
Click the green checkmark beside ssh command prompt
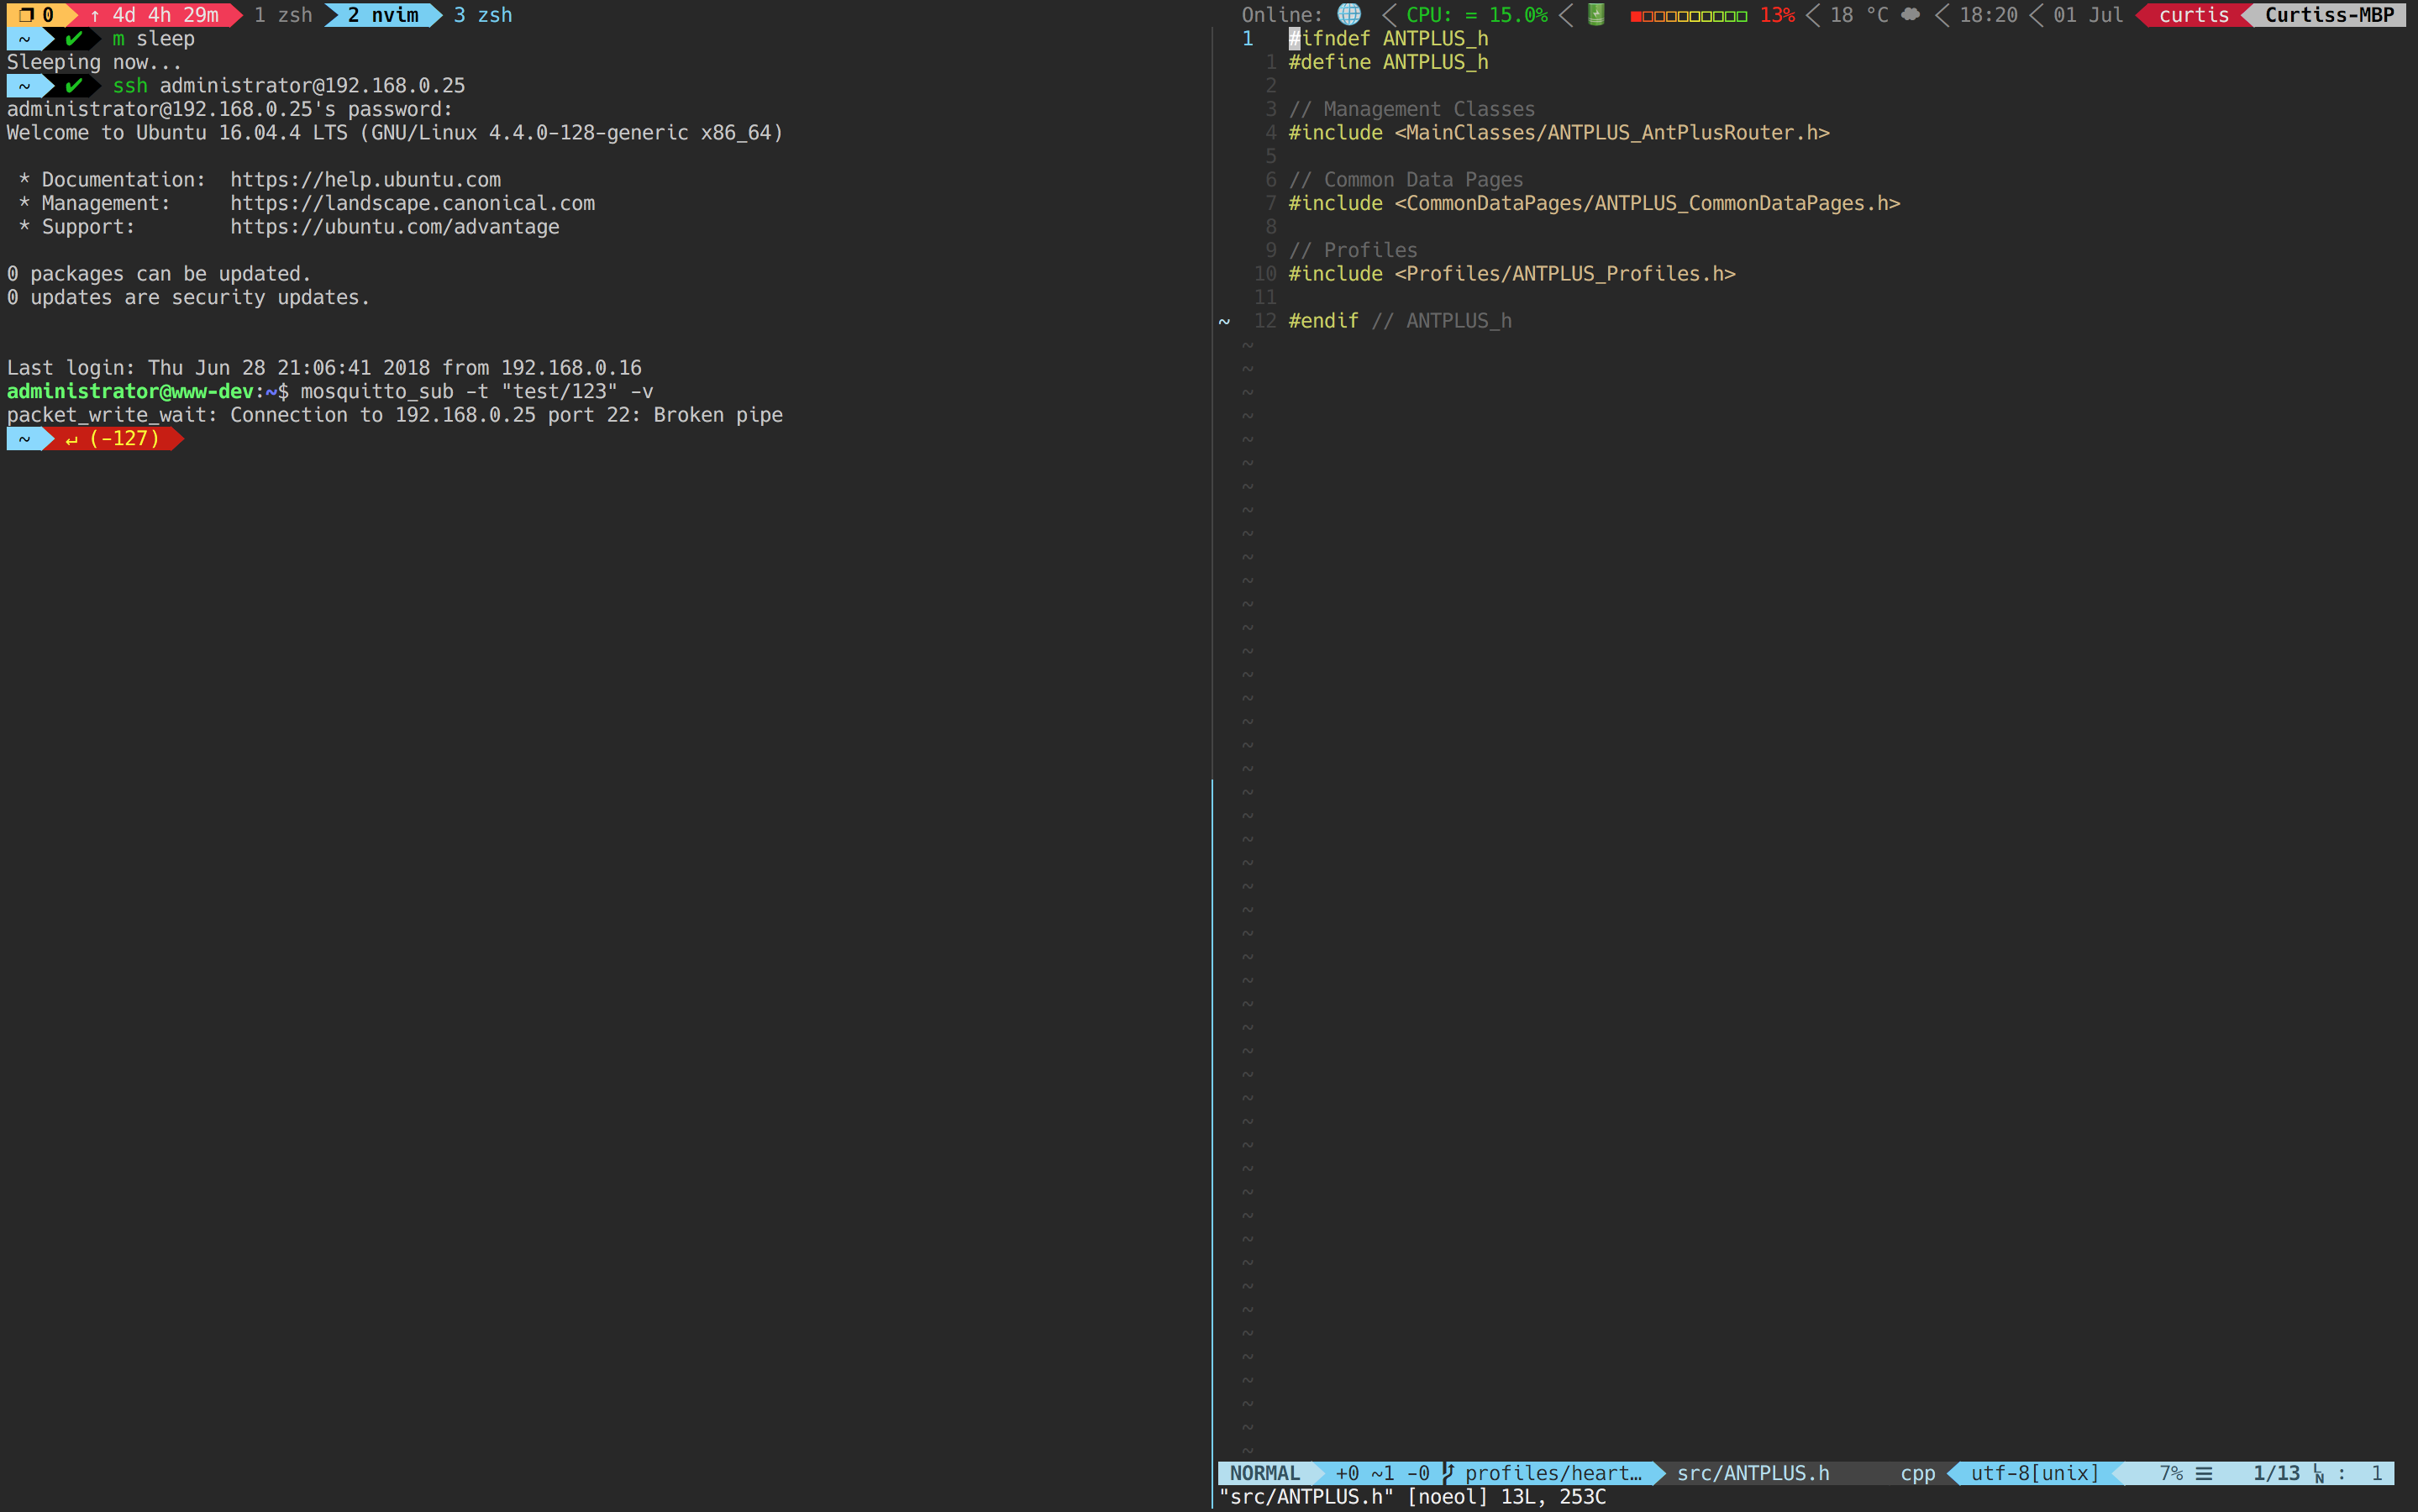pyautogui.click(x=73, y=85)
